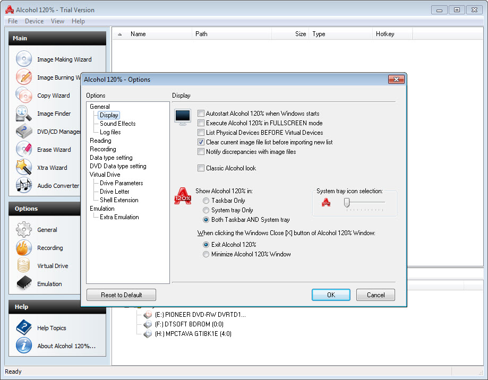Uncheck Clear current image file list option
The image size is (488, 380).
pyautogui.click(x=201, y=142)
